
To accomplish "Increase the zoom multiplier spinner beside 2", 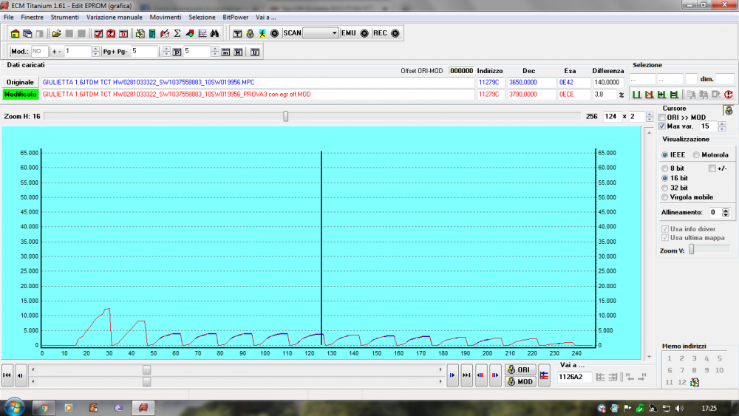I will click(650, 114).
